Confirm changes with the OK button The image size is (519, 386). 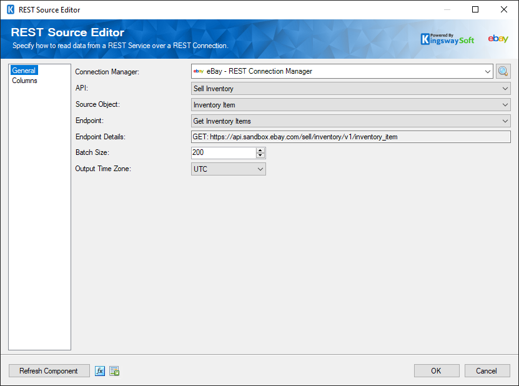click(437, 370)
